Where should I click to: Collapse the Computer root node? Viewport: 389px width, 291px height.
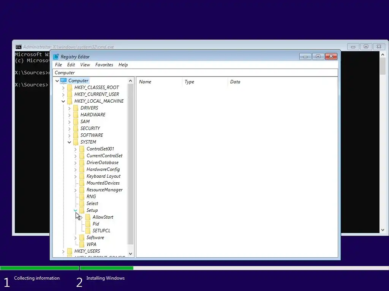tap(57, 81)
